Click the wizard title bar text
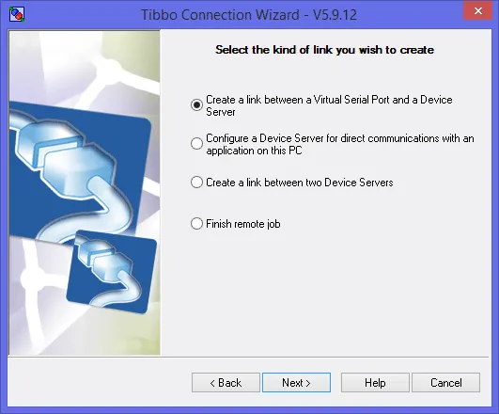Image resolution: width=499 pixels, height=414 pixels. click(249, 15)
